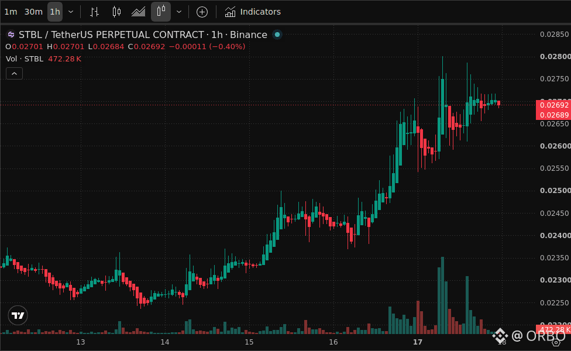Screen dimensions: 571x351
Task: Click the 0.02300 price axis label
Action: (555, 280)
